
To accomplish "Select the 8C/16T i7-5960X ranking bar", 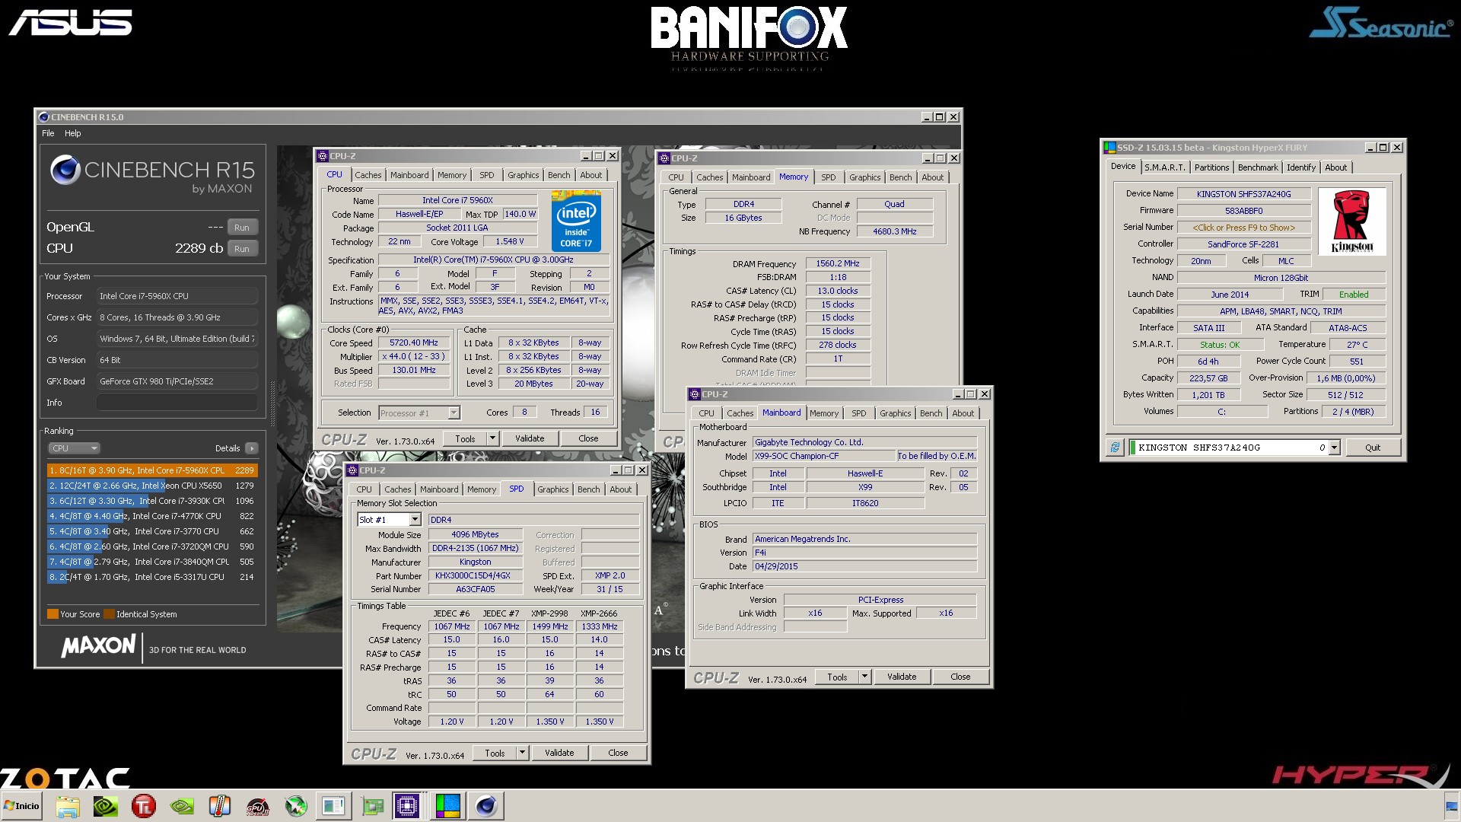I will click(152, 470).
